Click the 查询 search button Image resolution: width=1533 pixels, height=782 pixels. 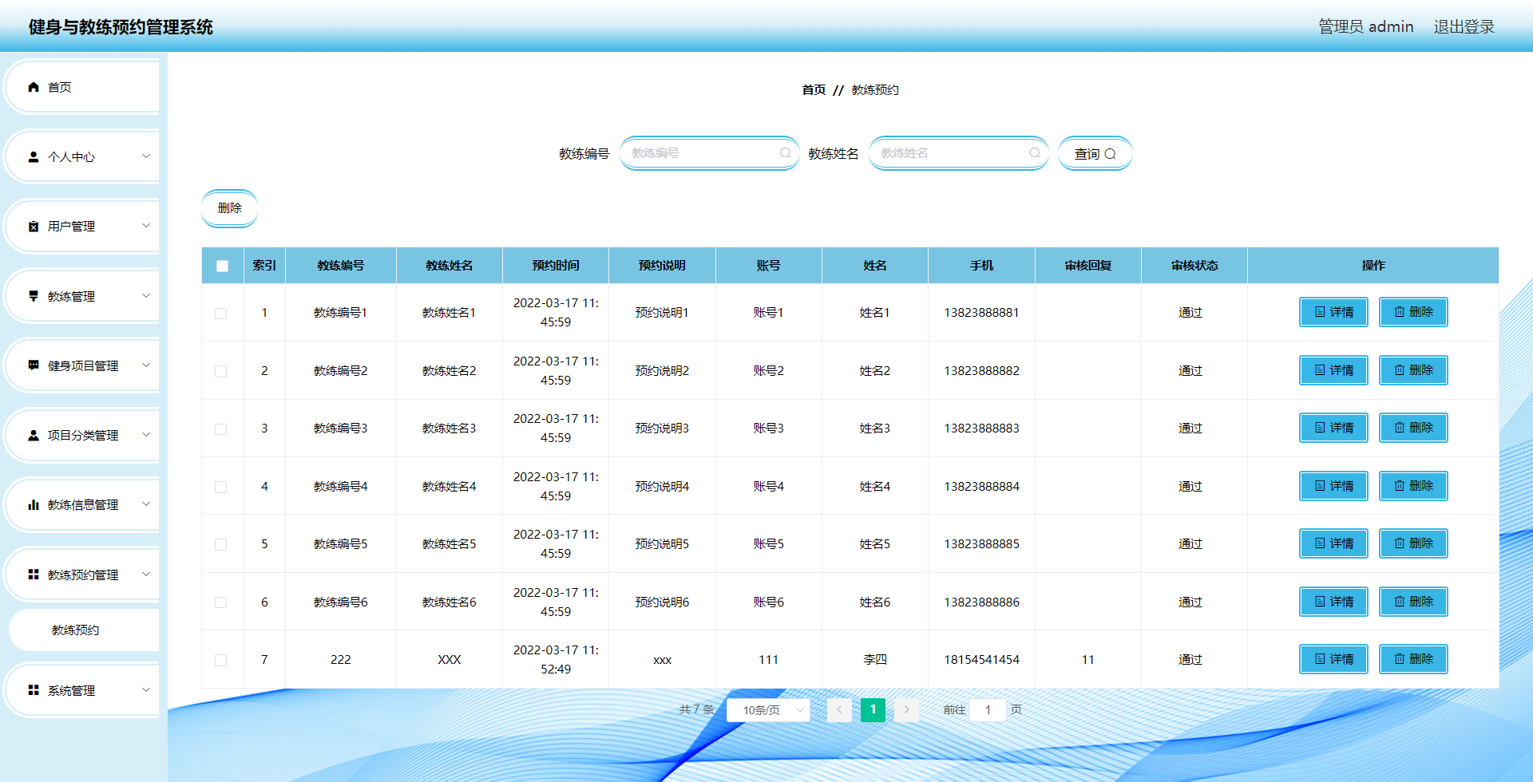[x=1095, y=153]
